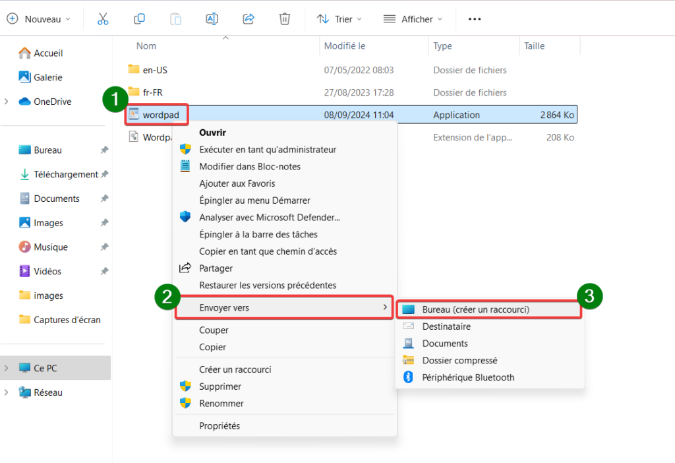This screenshot has height=463, width=675.
Task: Select Couper in the context menu
Action: point(284,330)
